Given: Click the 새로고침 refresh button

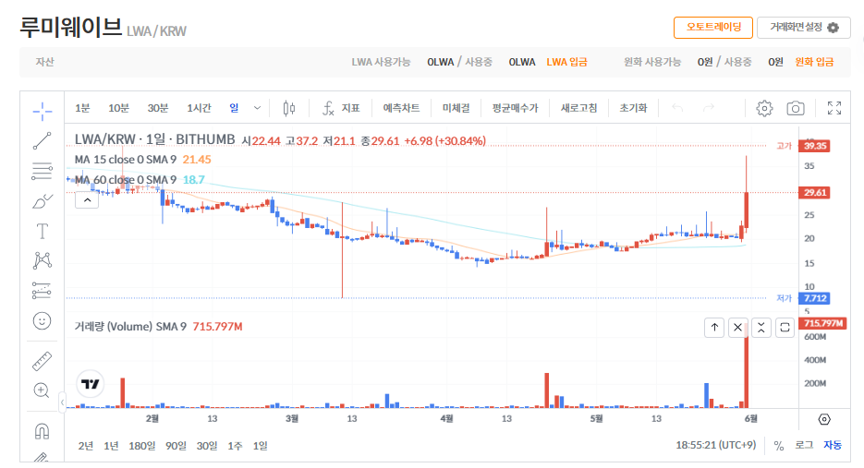Looking at the screenshot, I should click(579, 108).
